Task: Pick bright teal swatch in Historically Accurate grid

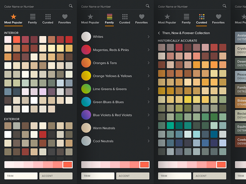Action: [x=170, y=126]
